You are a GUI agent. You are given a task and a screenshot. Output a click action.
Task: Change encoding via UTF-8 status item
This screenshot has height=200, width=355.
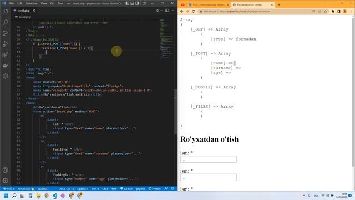tap(95, 189)
